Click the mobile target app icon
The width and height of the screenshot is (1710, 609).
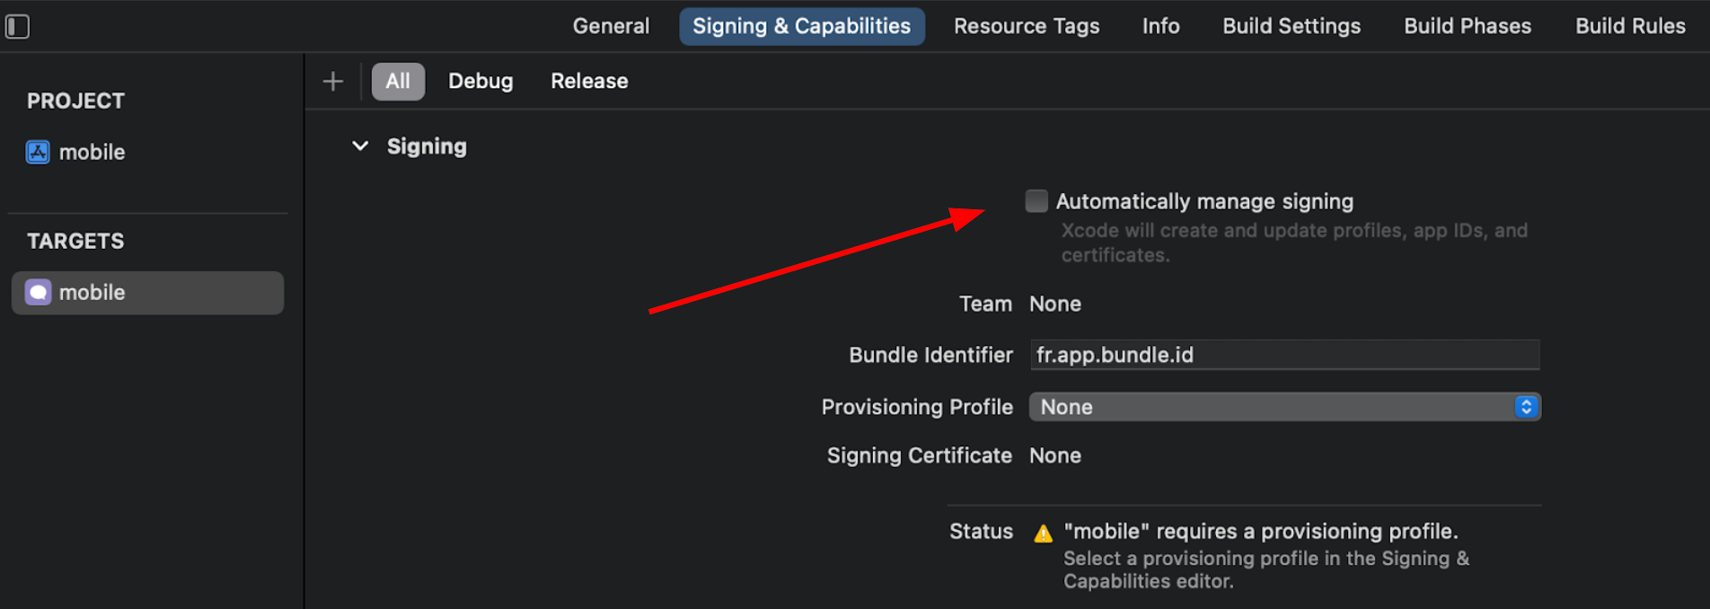click(38, 292)
